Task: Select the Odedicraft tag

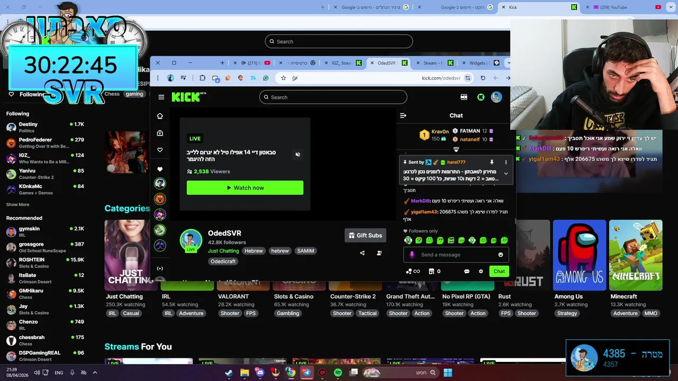Action: pyautogui.click(x=223, y=261)
